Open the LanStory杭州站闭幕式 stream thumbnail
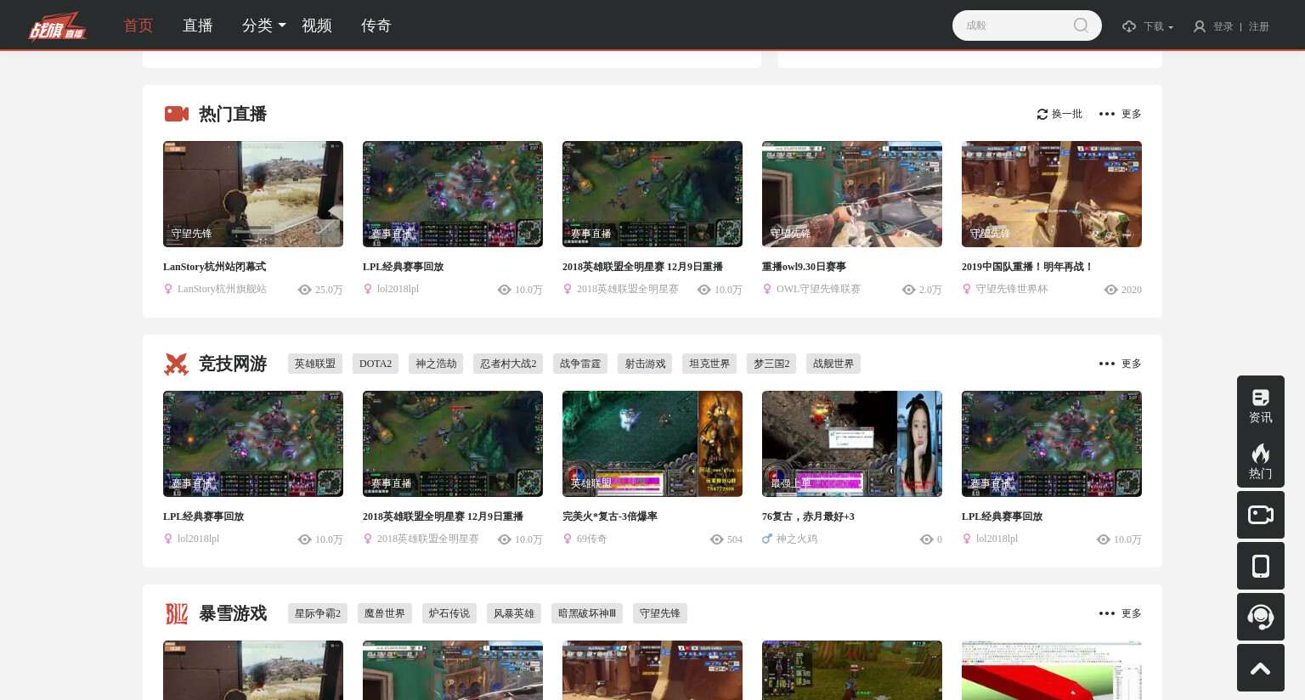This screenshot has width=1305, height=700. tap(253, 194)
